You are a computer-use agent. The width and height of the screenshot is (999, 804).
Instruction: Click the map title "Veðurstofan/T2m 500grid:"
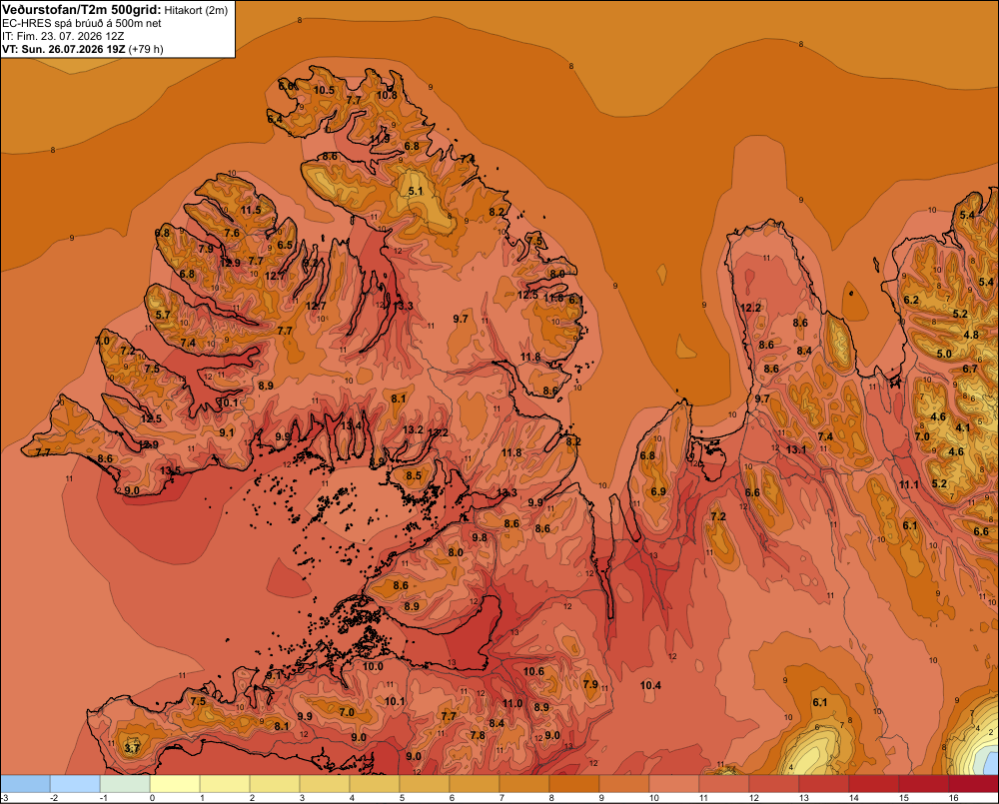82,10
